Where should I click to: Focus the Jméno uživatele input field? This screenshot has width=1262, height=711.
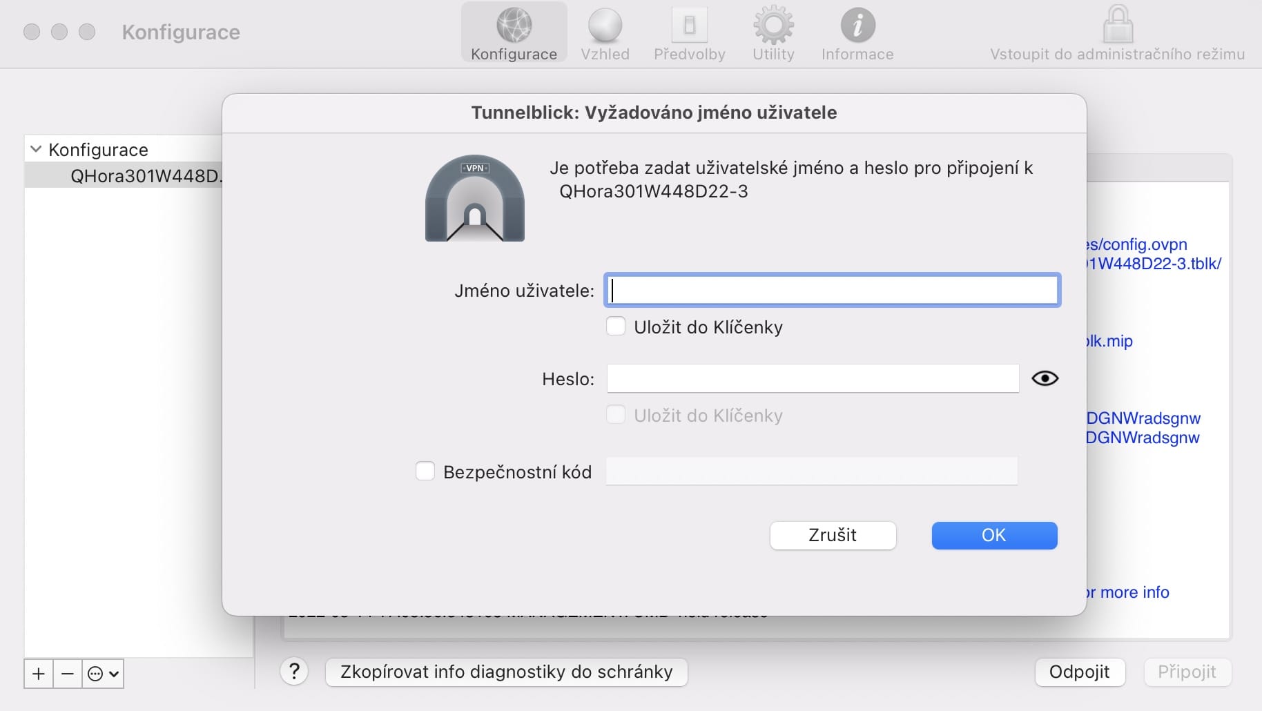832,290
